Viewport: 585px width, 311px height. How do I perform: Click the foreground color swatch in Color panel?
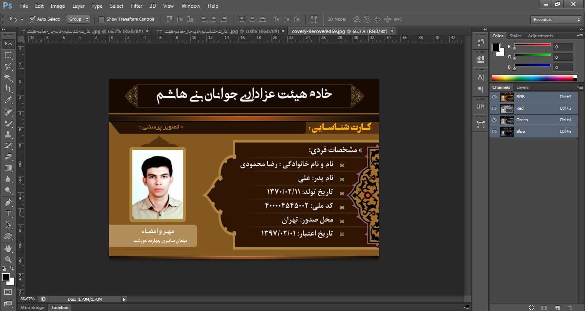[x=496, y=48]
